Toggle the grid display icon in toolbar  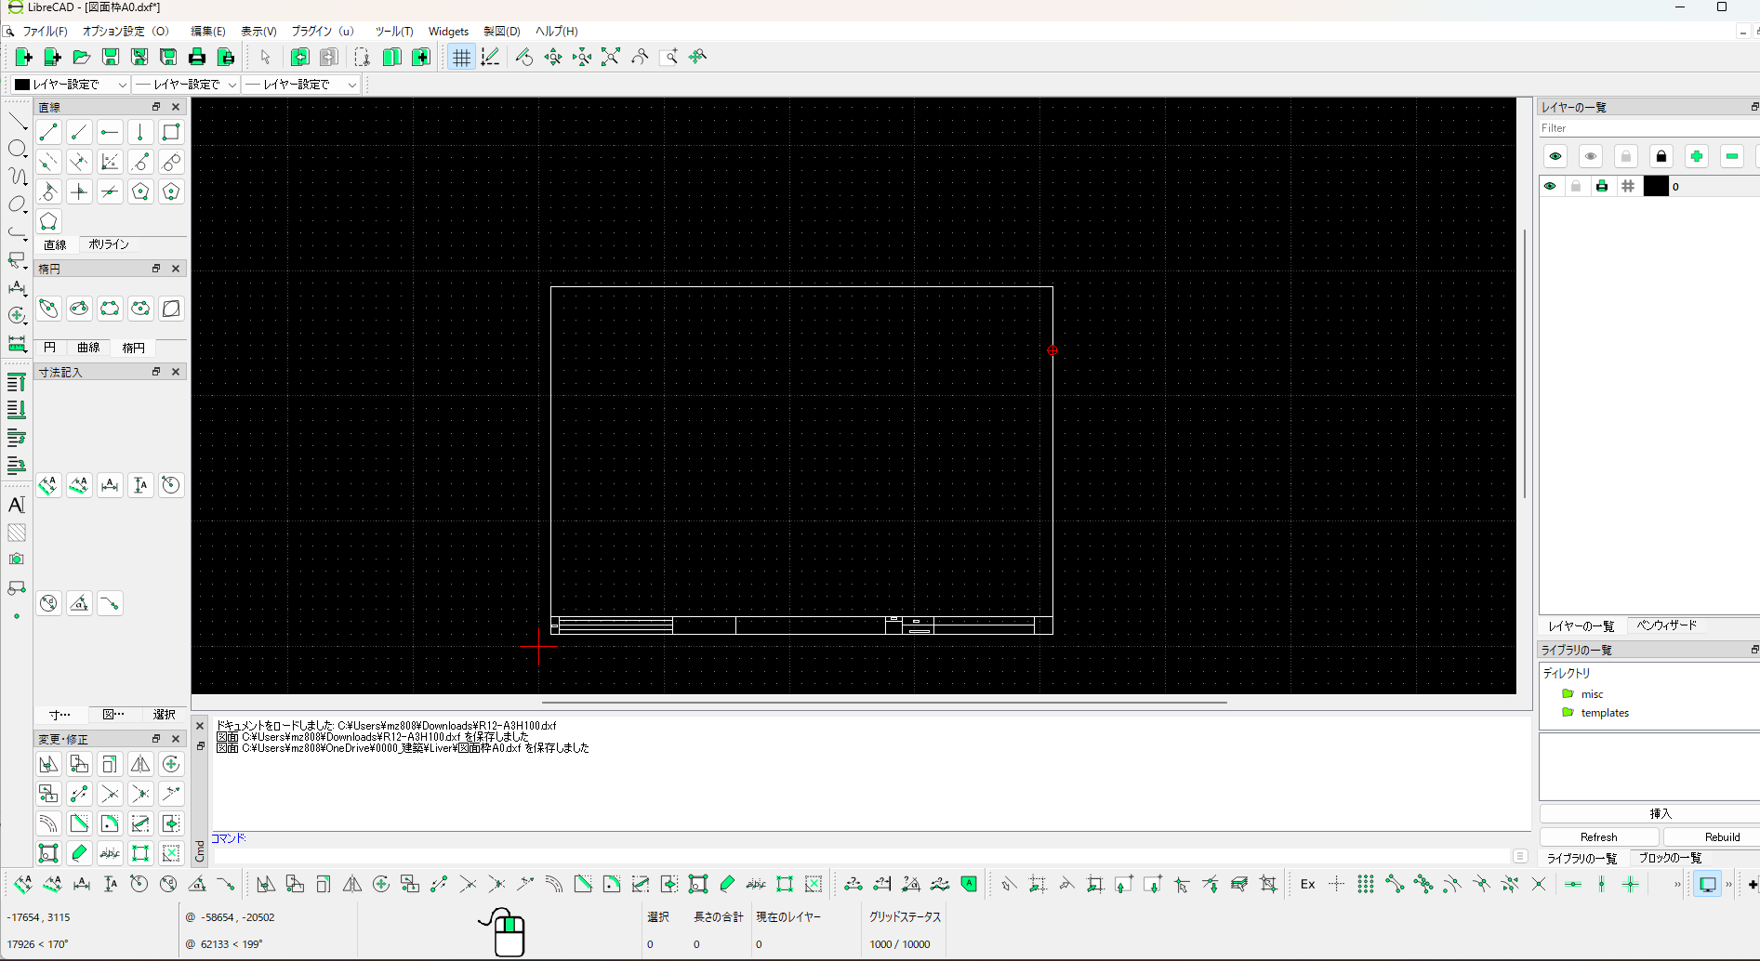461,58
